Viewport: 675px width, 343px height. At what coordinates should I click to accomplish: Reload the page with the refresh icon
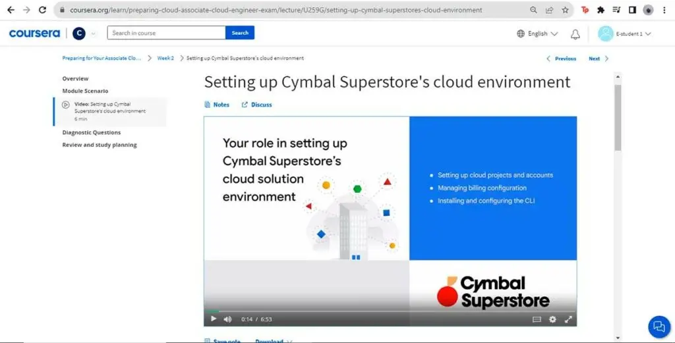[x=43, y=10]
